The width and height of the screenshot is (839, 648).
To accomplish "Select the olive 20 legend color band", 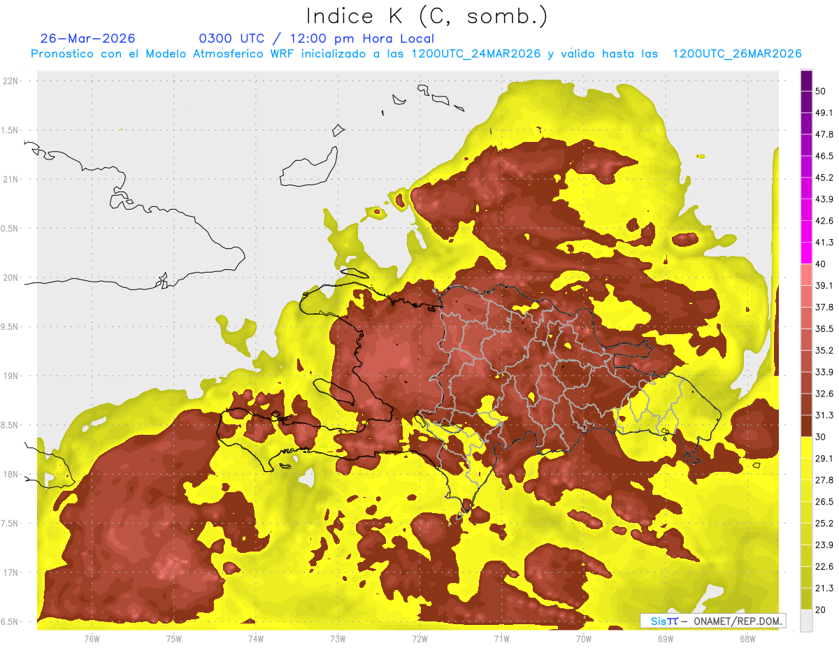I will click(x=806, y=598).
